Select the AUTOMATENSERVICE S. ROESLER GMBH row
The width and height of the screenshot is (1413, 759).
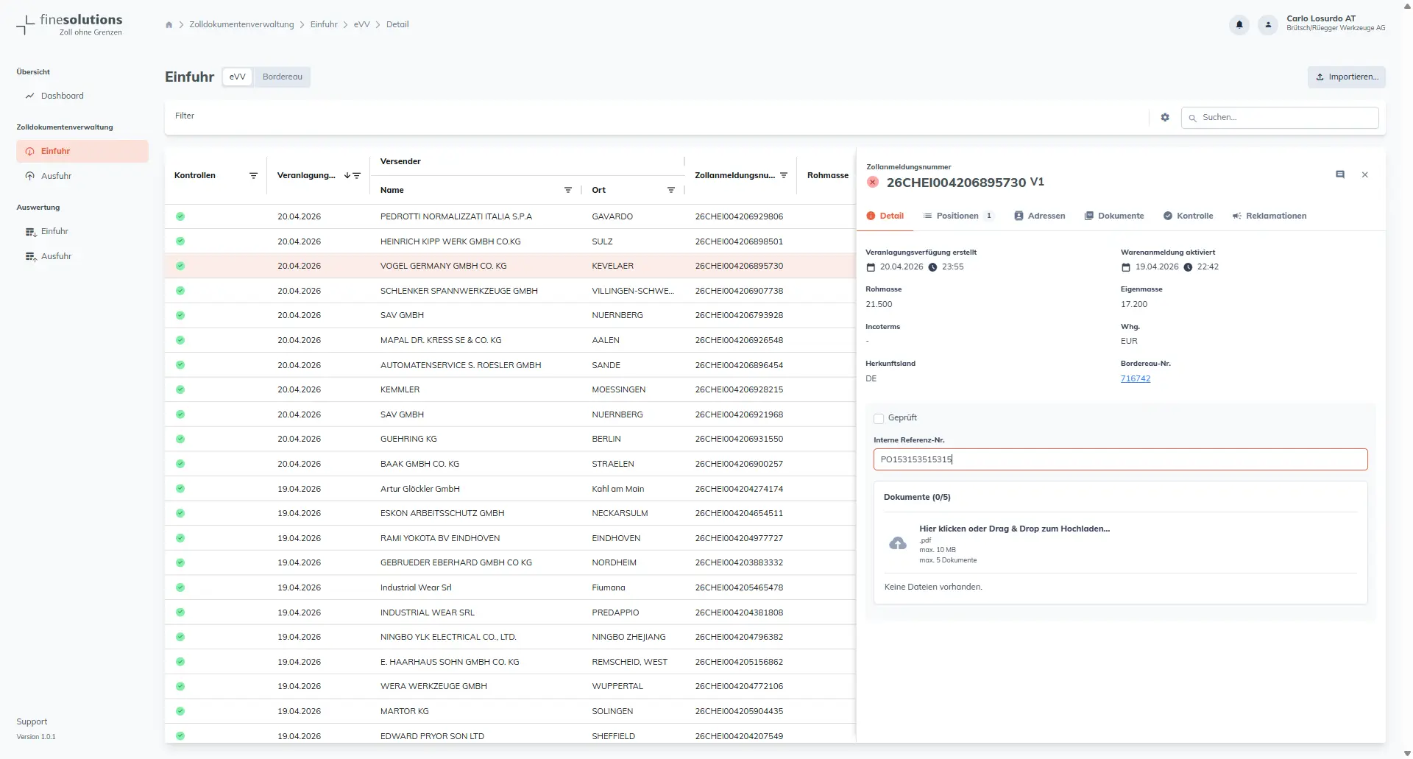click(510, 365)
